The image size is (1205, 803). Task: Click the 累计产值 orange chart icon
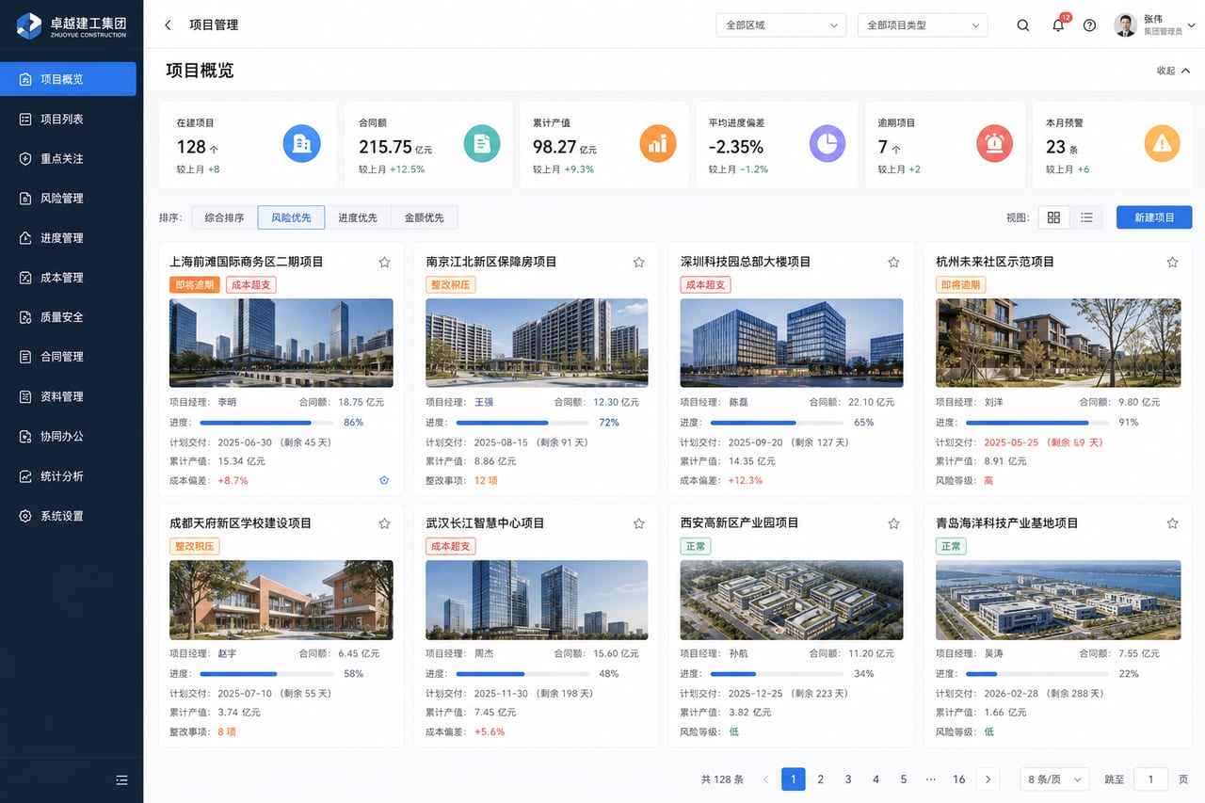click(658, 143)
